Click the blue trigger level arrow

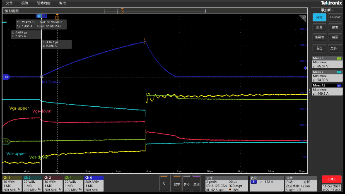tap(305, 68)
